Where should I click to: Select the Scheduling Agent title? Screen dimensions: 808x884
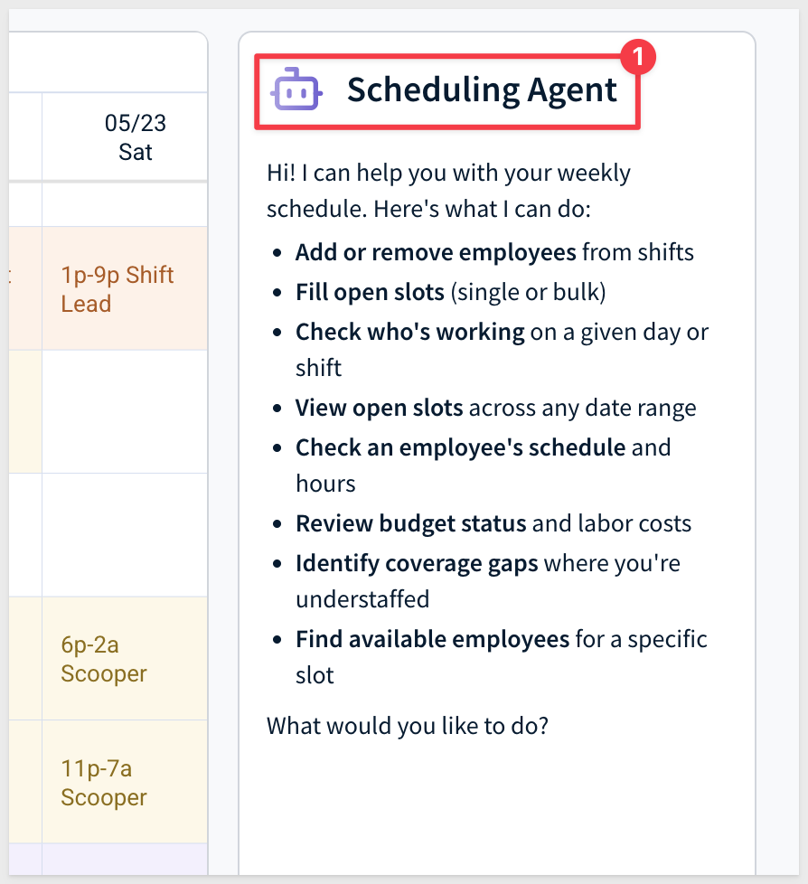[482, 90]
